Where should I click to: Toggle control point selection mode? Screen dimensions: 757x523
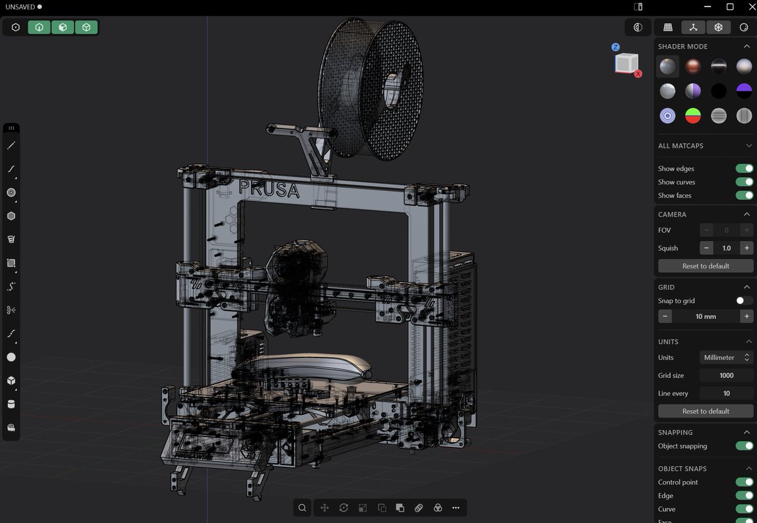pos(16,28)
